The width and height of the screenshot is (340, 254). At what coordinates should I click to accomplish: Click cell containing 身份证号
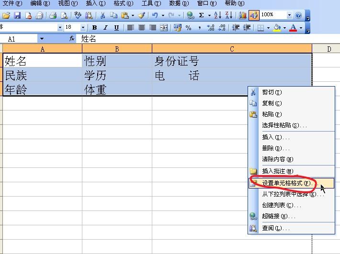[x=232, y=61]
